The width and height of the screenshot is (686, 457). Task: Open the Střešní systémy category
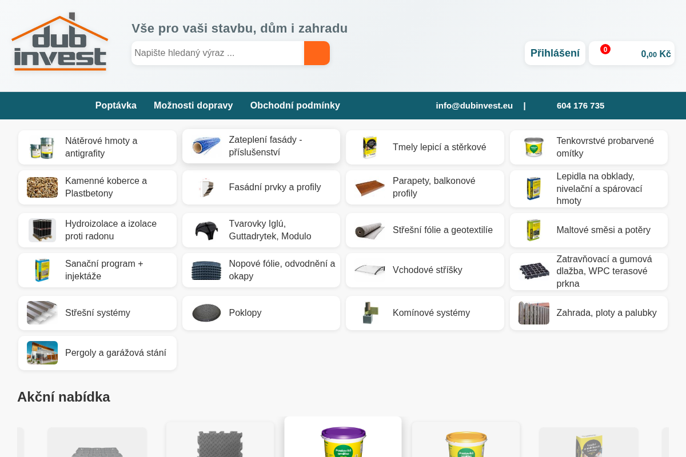(97, 313)
